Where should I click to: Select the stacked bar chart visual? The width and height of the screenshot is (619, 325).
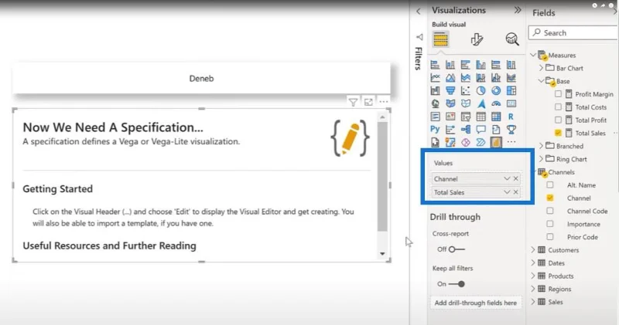(x=435, y=65)
